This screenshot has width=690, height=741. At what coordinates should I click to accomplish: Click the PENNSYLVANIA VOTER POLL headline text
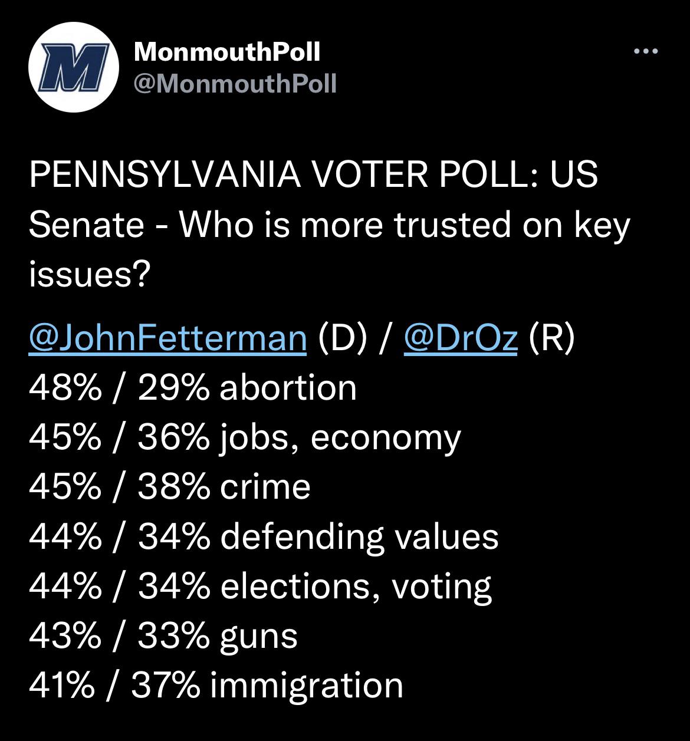pos(313,176)
